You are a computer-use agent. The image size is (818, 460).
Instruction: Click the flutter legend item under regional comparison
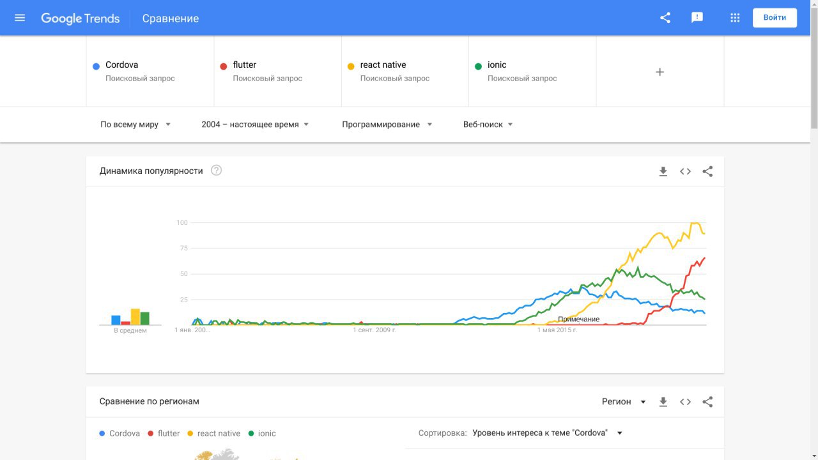point(164,433)
